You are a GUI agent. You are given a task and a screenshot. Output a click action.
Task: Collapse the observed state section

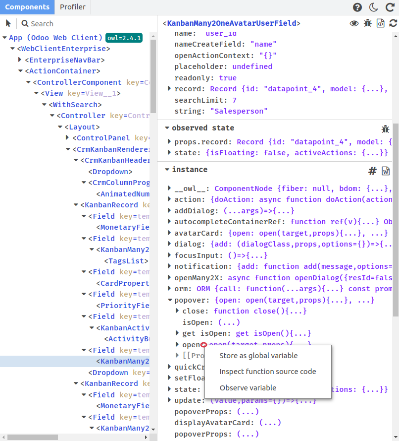tap(167, 128)
